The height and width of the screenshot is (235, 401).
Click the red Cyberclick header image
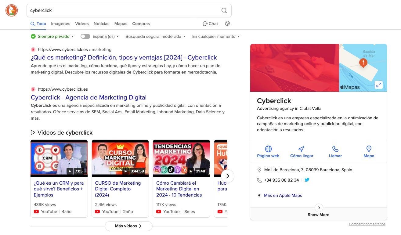(x=294, y=68)
